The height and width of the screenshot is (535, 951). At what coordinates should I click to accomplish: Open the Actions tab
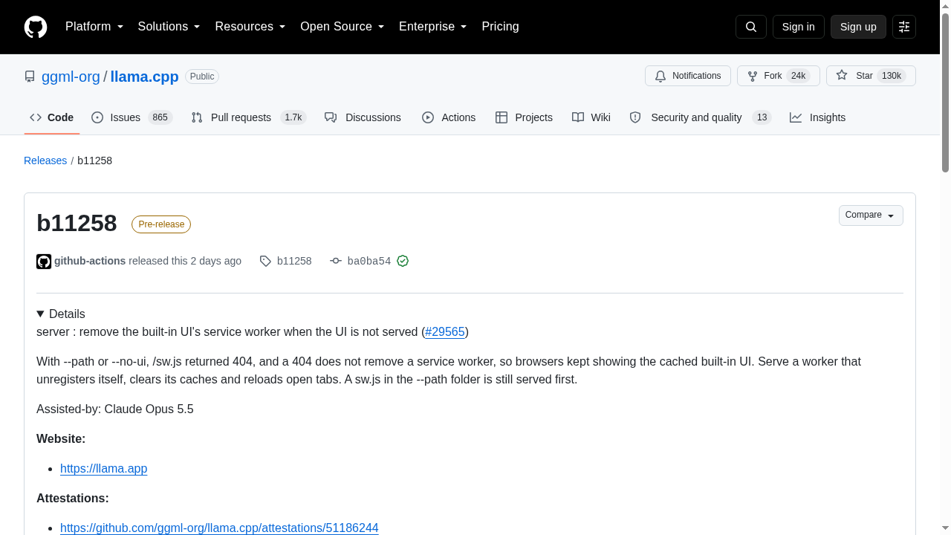[x=449, y=117]
